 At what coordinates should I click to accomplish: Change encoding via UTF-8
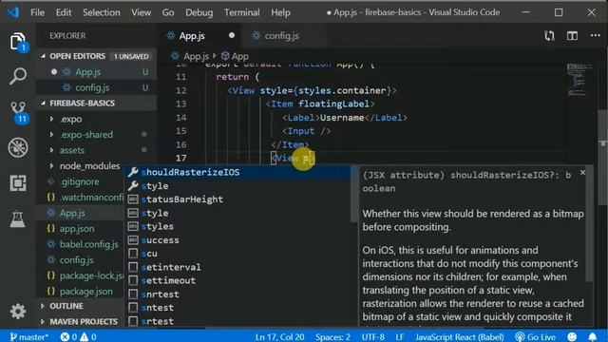coord(373,336)
